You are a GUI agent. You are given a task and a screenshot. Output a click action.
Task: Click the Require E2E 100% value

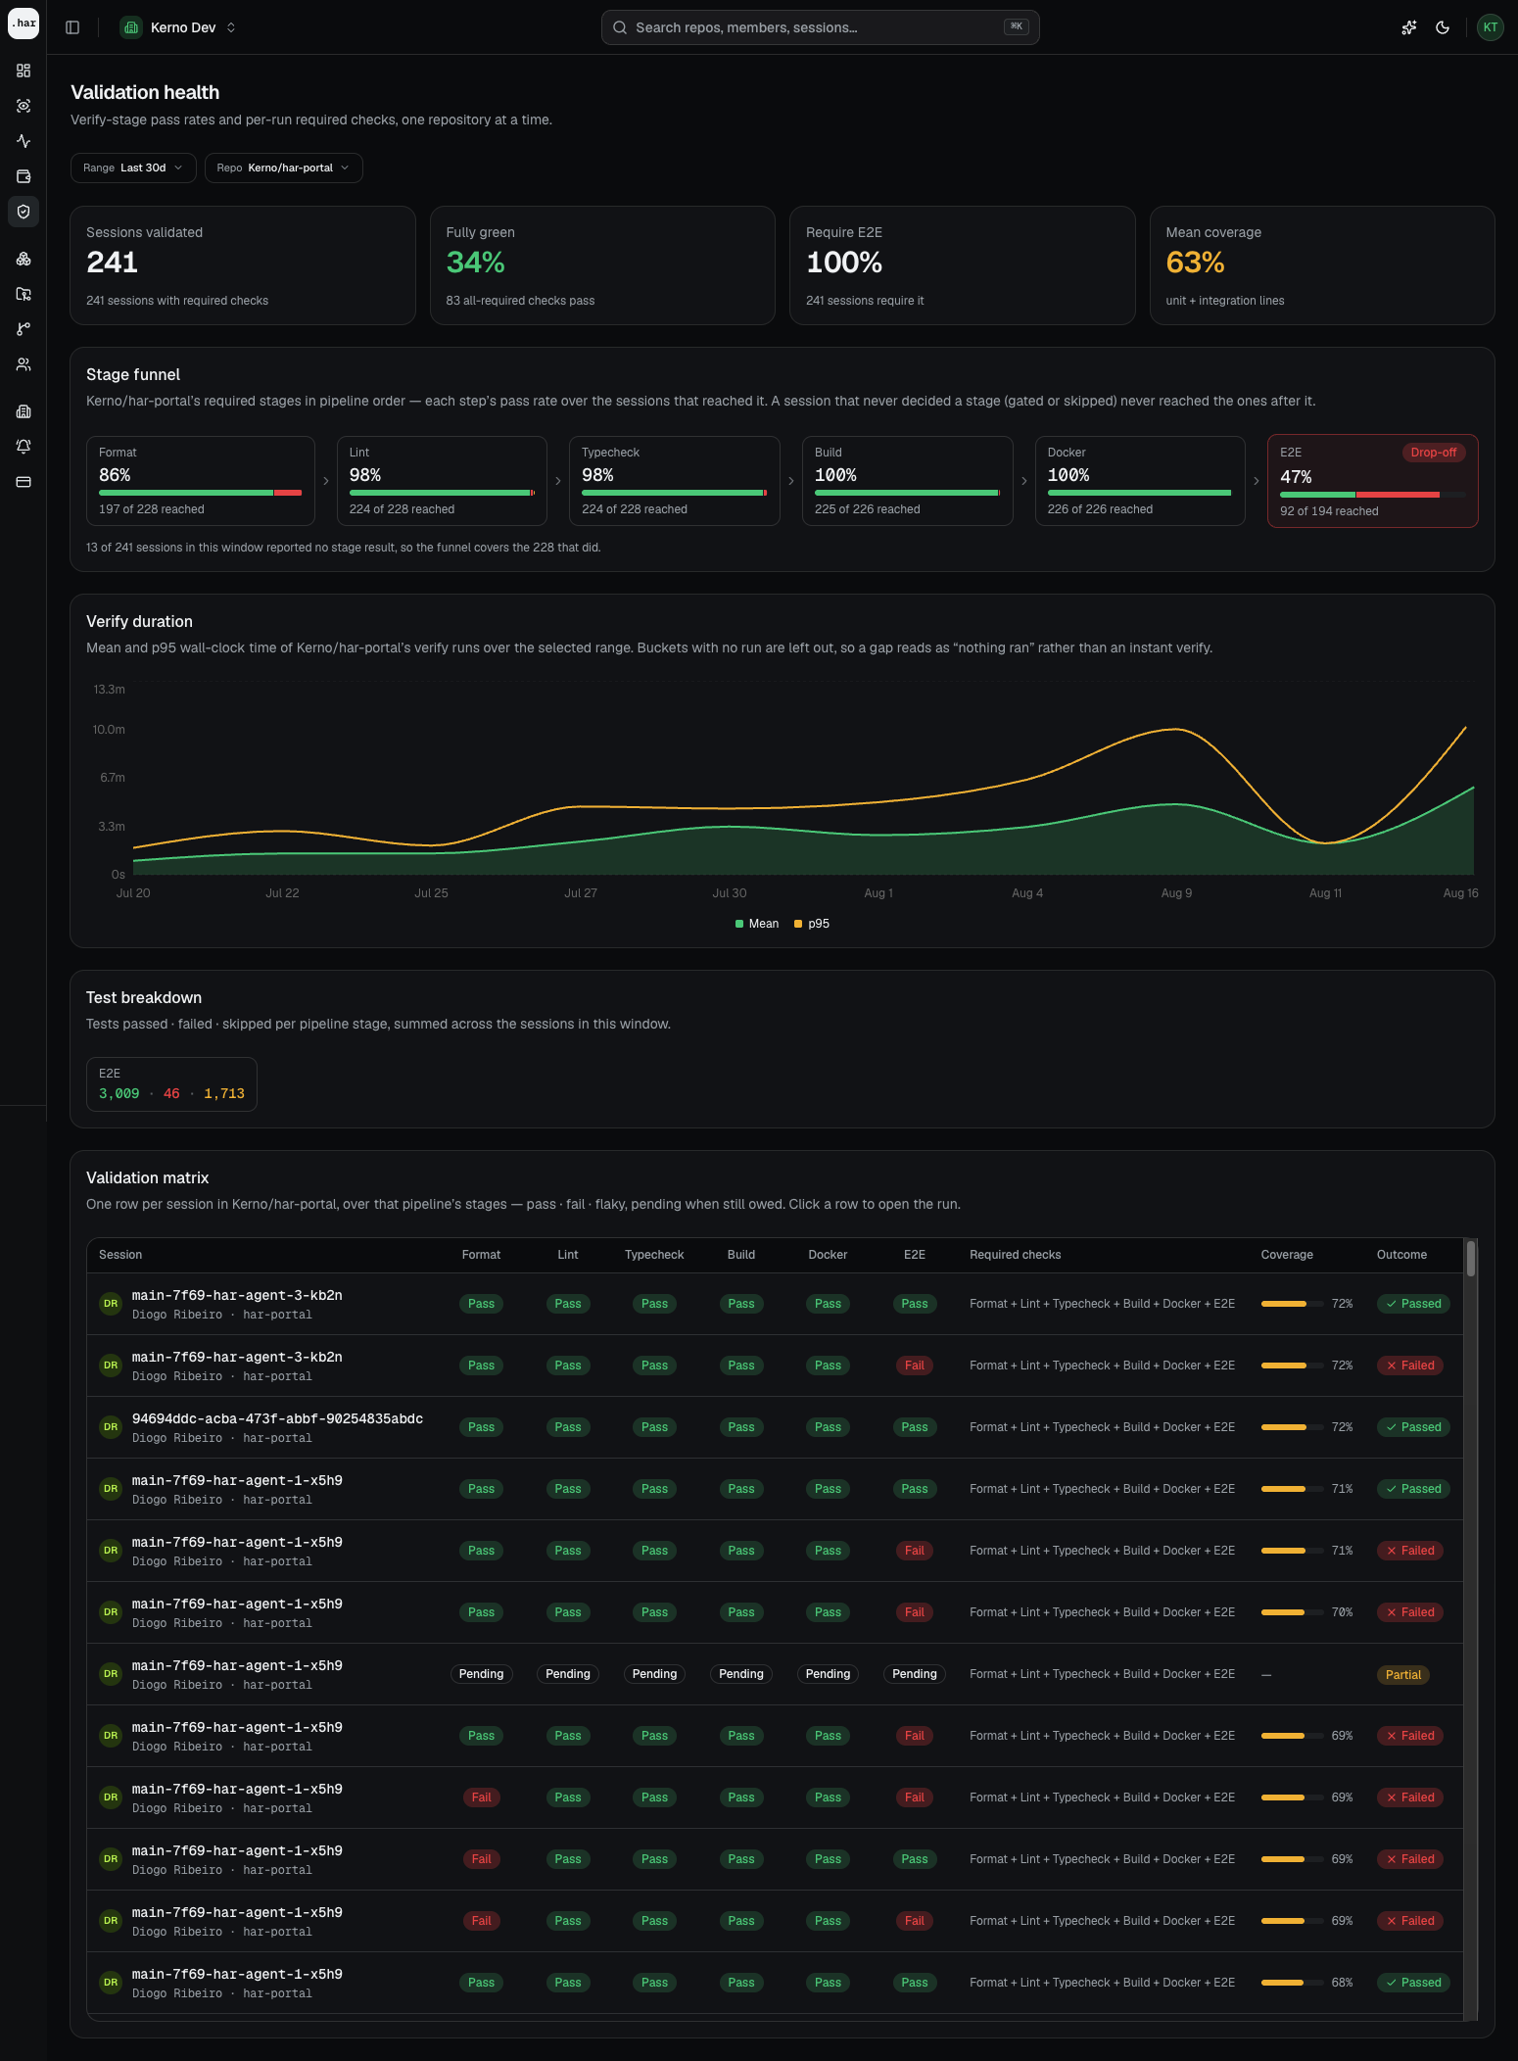tap(844, 263)
